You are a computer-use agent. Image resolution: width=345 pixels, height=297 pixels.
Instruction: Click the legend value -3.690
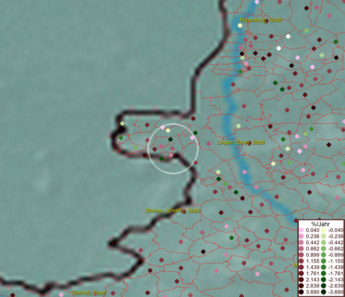coord(336,292)
